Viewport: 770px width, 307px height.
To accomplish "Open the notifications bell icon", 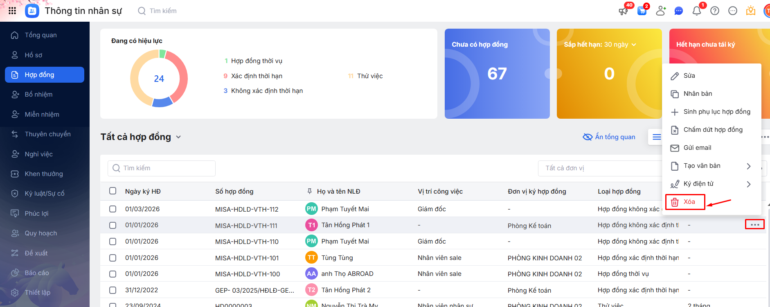I will [x=696, y=11].
